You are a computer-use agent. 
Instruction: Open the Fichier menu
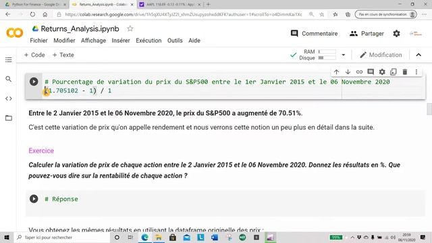[x=38, y=40]
